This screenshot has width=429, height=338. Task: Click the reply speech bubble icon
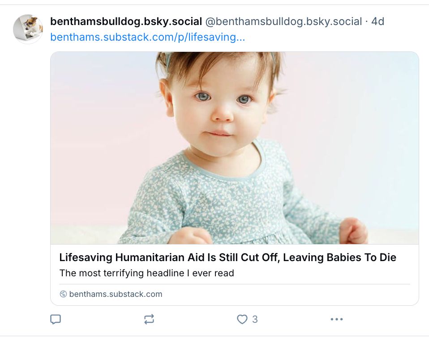tap(56, 319)
